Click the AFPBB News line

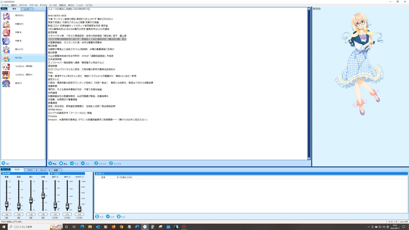[x=55, y=109]
